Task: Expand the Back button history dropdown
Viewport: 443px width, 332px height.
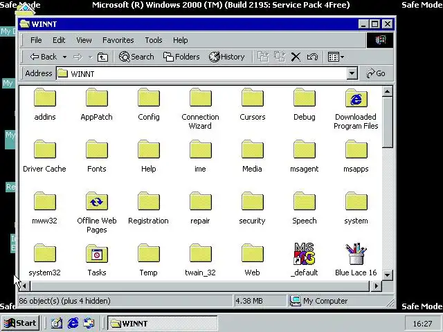Action: pyautogui.click(x=64, y=57)
